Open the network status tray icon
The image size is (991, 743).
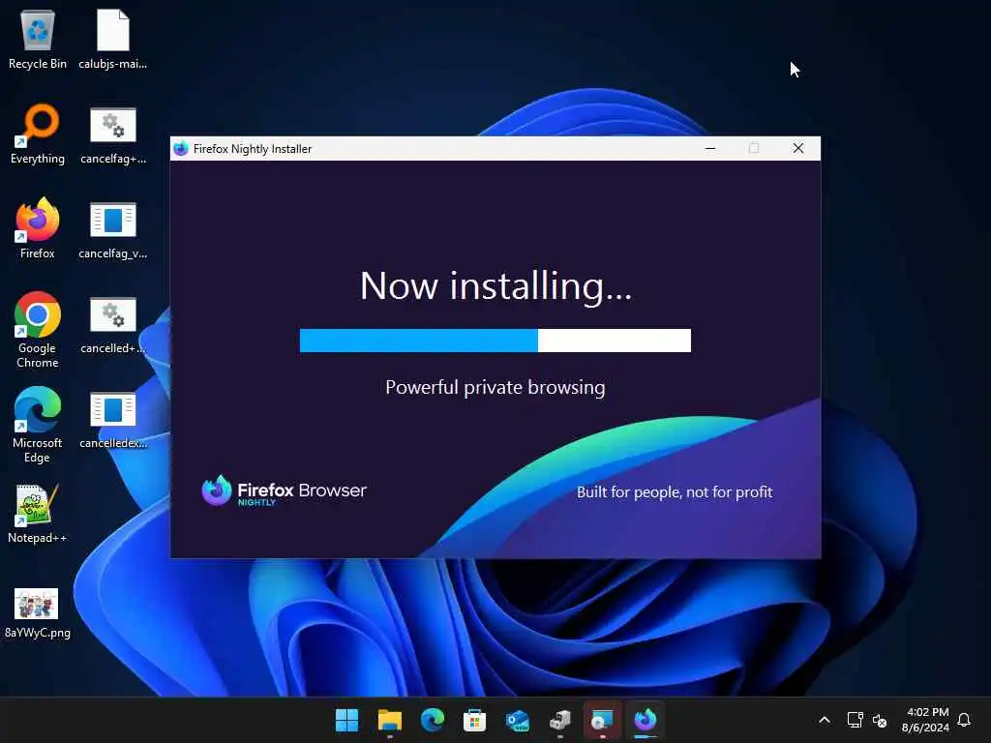coord(855,720)
